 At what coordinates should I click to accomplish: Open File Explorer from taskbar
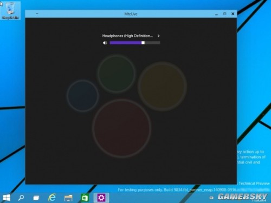click(x=68, y=198)
